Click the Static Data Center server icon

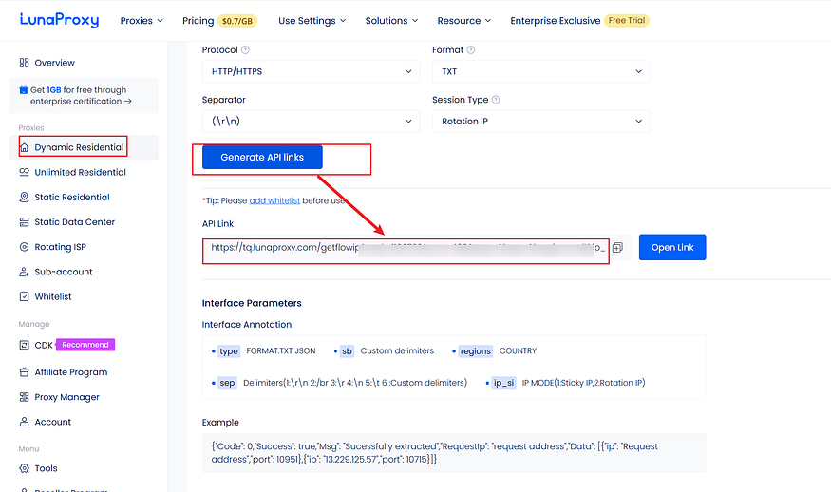24,222
